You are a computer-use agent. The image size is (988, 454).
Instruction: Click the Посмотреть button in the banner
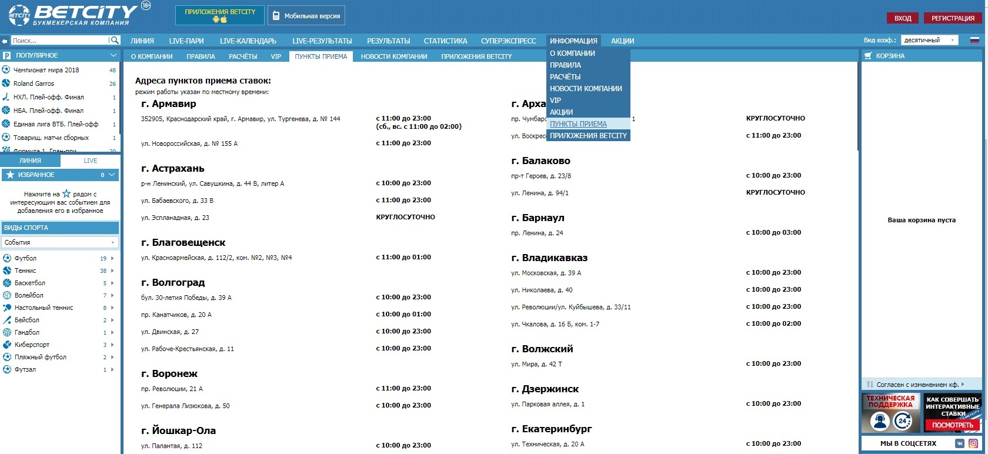pyautogui.click(x=953, y=425)
